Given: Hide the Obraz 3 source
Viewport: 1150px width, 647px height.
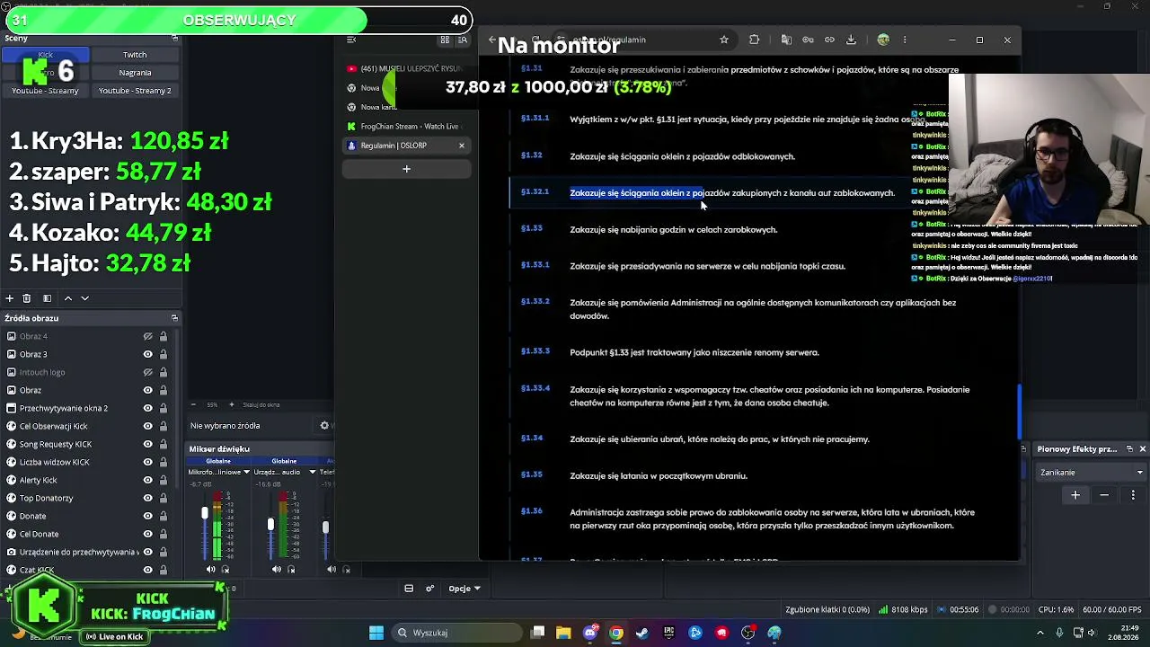Looking at the screenshot, I should click(x=147, y=354).
